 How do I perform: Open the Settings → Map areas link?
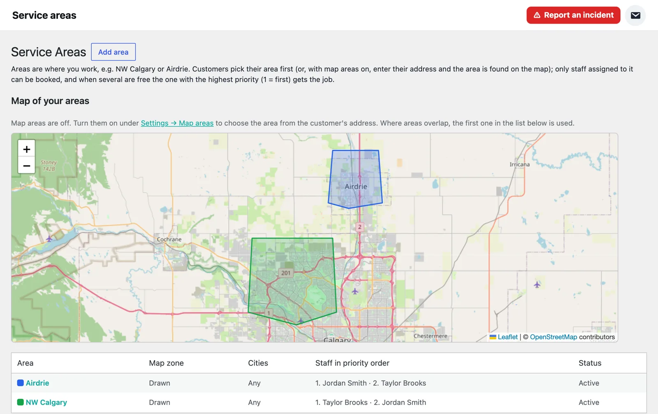click(x=177, y=123)
